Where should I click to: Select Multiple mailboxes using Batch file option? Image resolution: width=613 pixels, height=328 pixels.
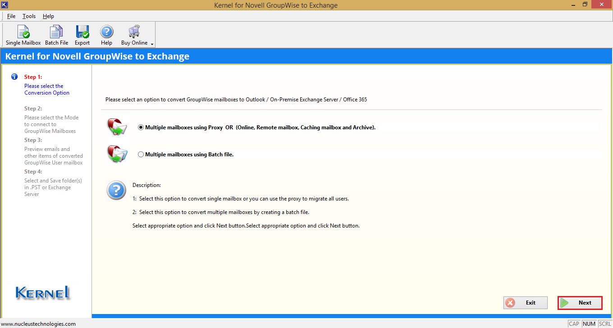point(141,155)
